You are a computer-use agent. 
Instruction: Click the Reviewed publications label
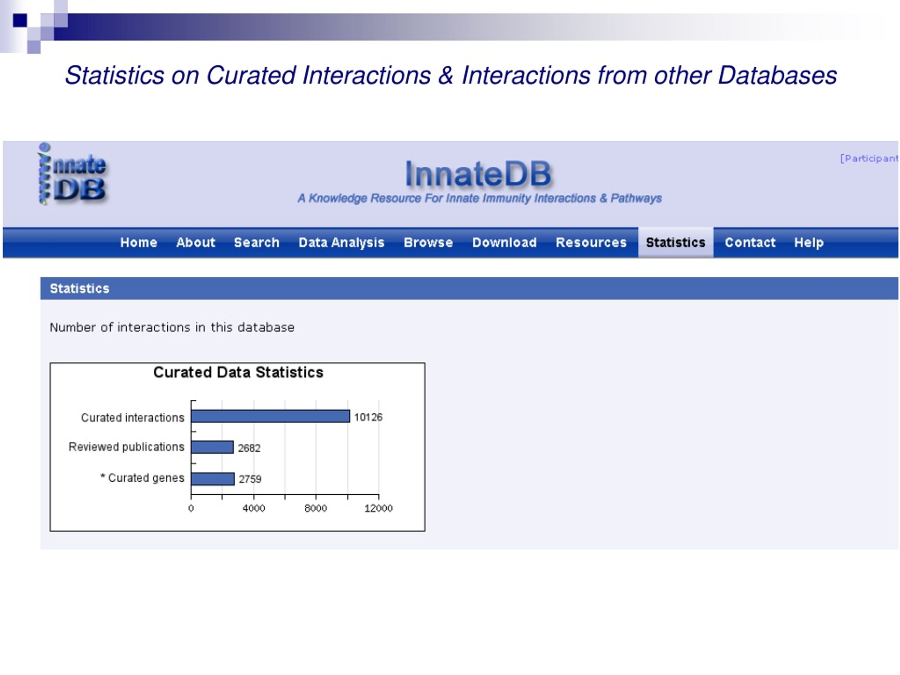point(127,447)
